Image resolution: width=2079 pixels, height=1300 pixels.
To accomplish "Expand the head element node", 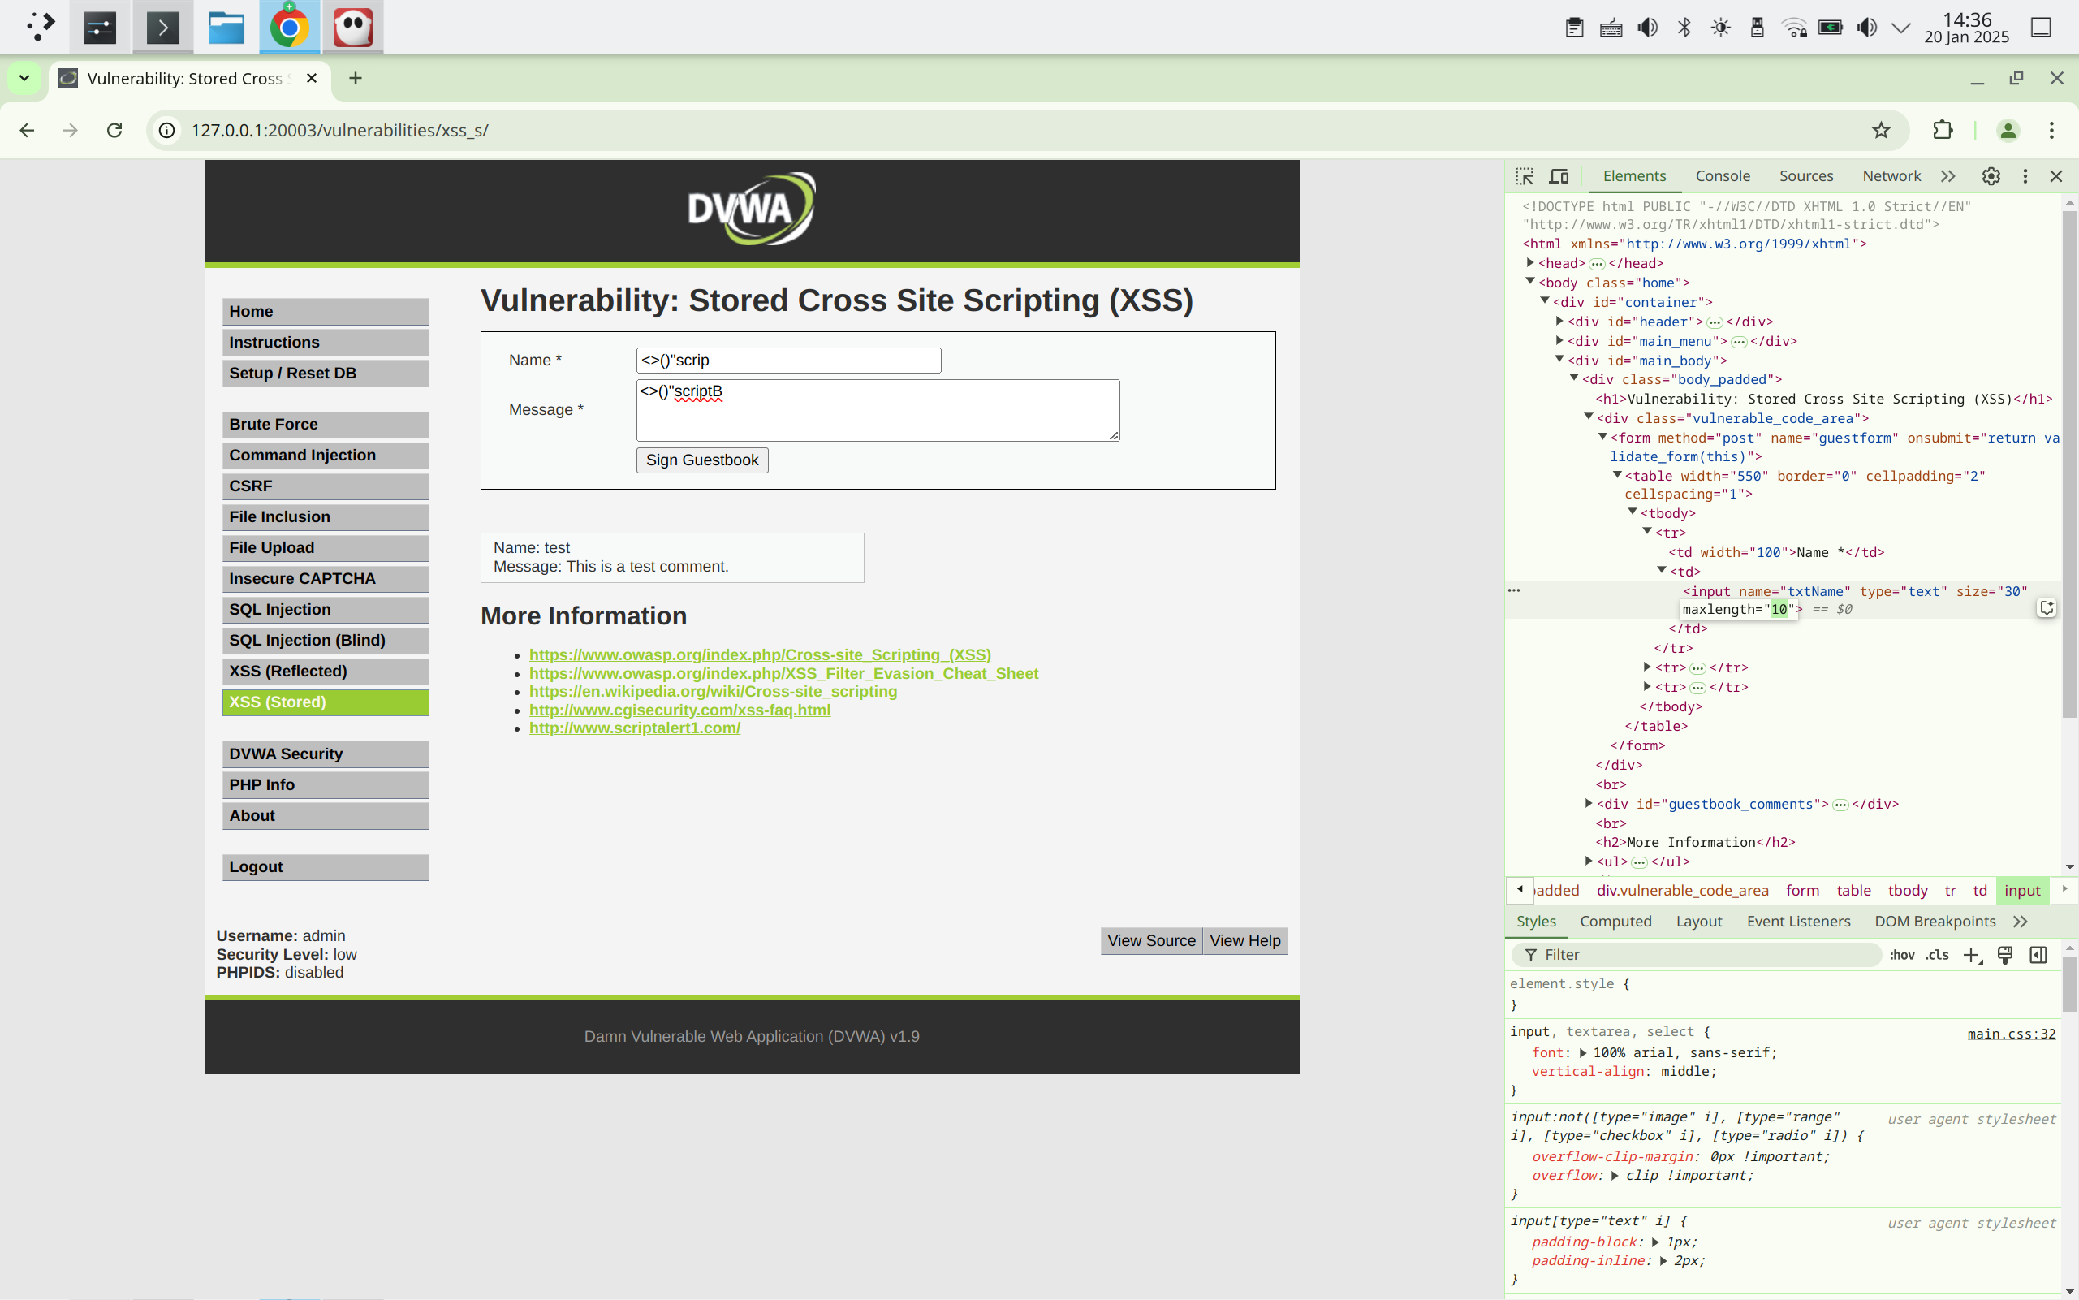I will pyautogui.click(x=1529, y=263).
